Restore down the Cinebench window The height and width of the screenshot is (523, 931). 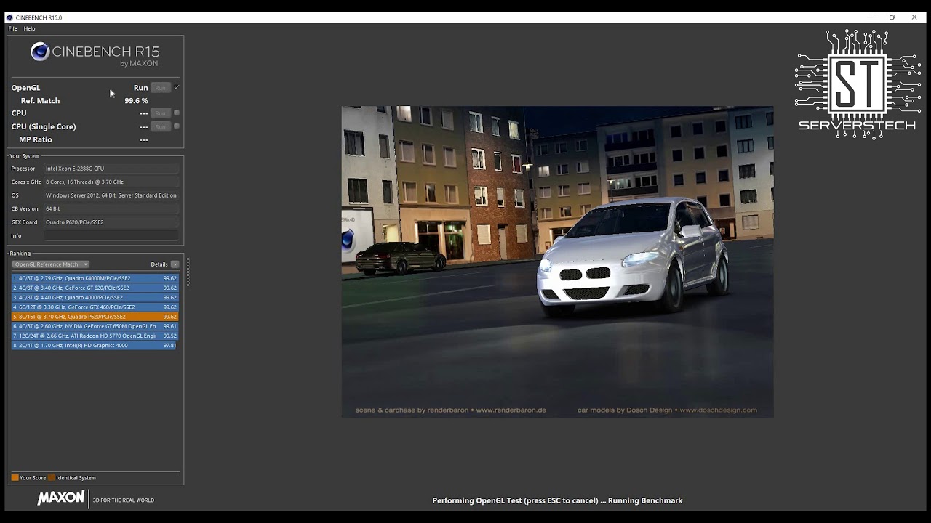892,17
